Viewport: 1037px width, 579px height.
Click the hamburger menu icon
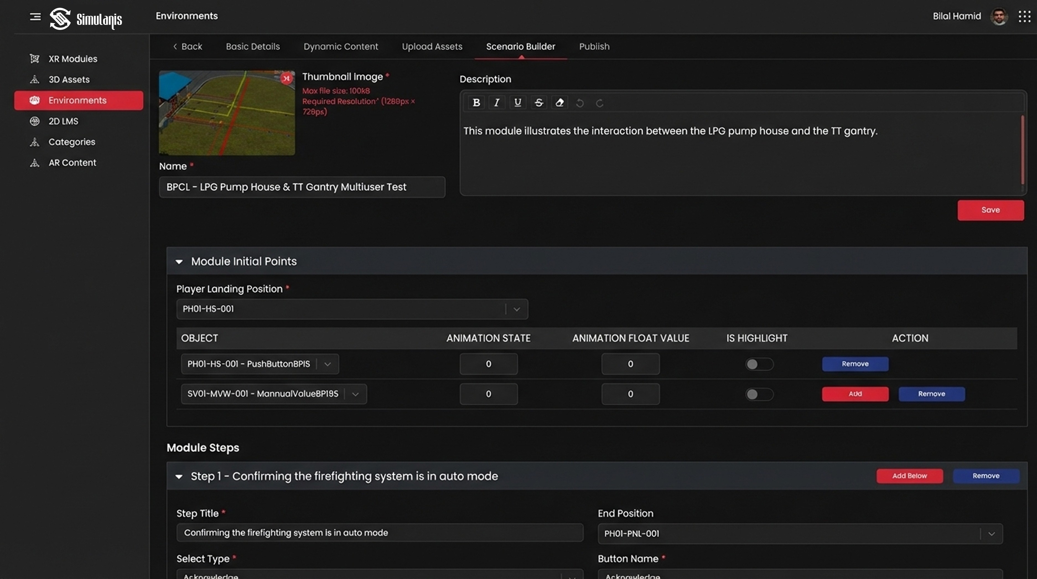35,17
